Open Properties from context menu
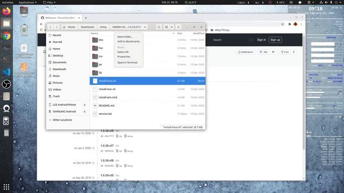 point(124,57)
